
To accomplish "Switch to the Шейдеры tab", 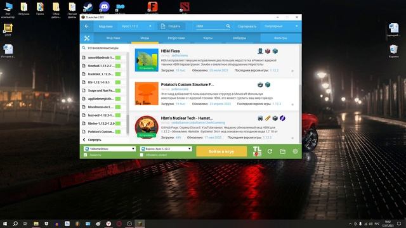I will point(239,38).
